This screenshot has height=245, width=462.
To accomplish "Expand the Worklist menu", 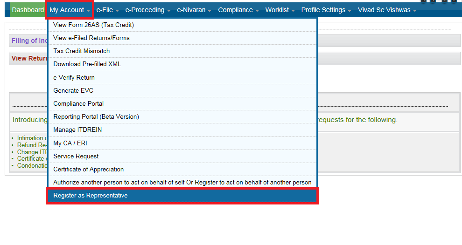I will coord(280,10).
